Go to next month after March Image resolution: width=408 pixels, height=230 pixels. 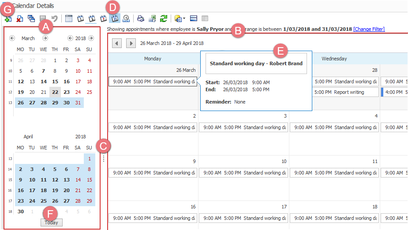(x=45, y=38)
